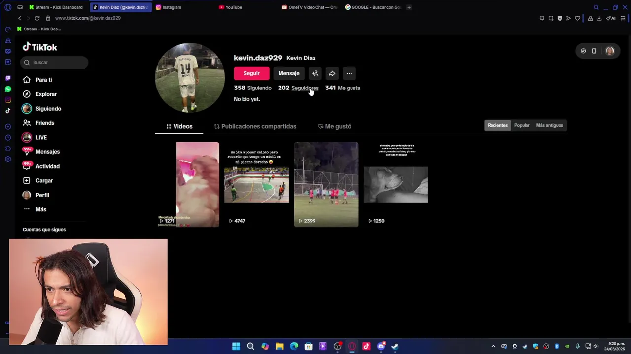Open Opera GX sidebar settings gear
Image resolution: width=631 pixels, height=354 pixels.
click(8, 159)
